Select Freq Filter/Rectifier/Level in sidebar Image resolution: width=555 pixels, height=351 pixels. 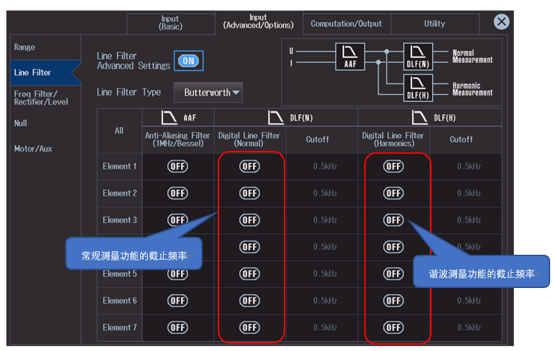coord(36,98)
